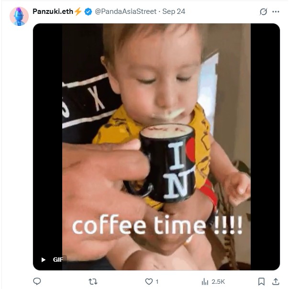289x289 pixels.
Task: Open the three-dot More options menu
Action: [276, 11]
